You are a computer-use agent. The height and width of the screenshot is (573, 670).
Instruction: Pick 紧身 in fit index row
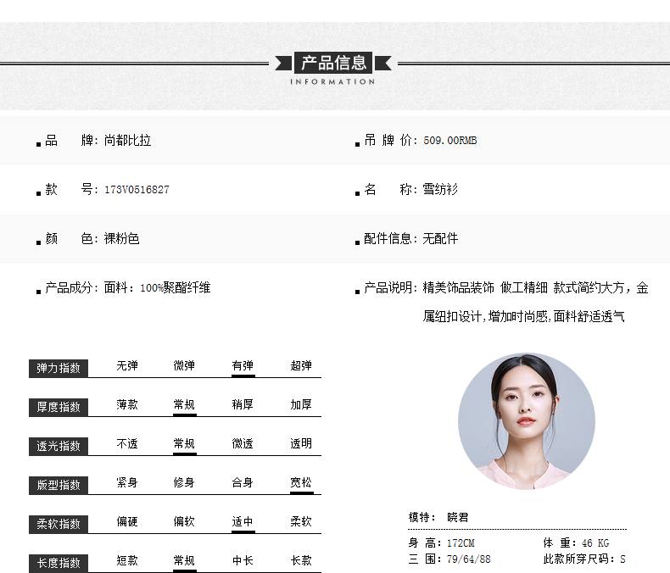[x=127, y=483]
